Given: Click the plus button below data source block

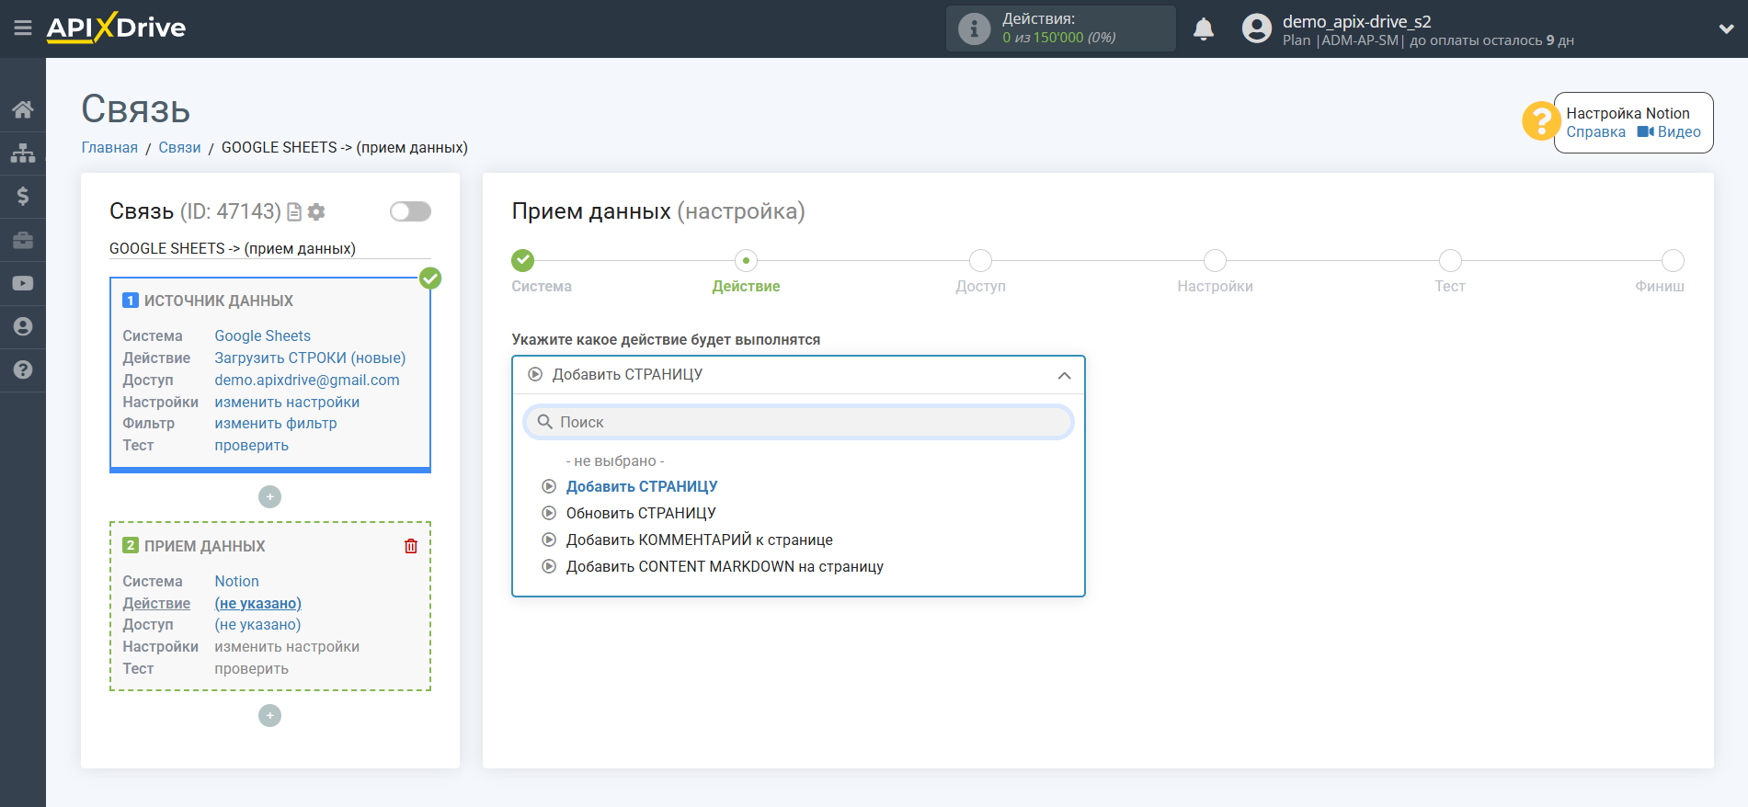Looking at the screenshot, I should pos(269,496).
